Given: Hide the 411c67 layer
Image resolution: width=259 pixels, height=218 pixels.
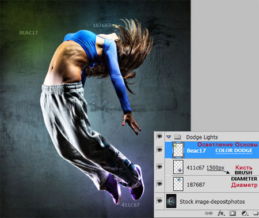Looking at the screenshot, I should pos(159,167).
